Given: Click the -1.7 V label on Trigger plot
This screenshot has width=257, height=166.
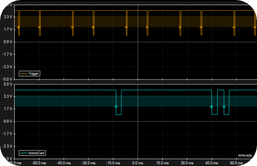Looking at the screenshot, I should tap(8, 54).
